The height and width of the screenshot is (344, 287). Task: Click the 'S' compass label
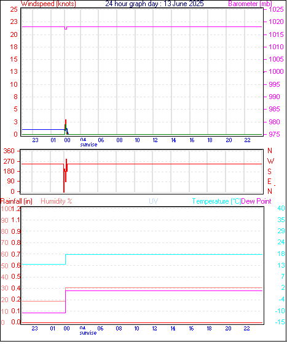(x=269, y=171)
